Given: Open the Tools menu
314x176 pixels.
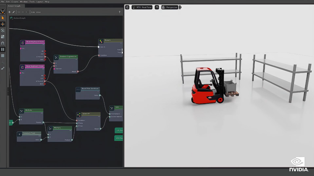Looking at the screenshot, I should pyautogui.click(x=32, y=2).
